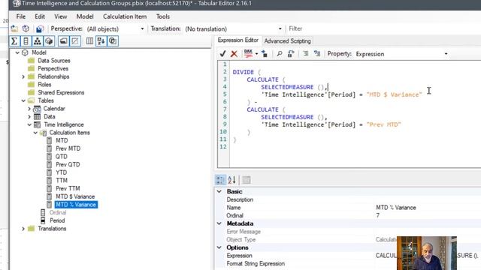Open the Perspective dropdown
Screen dimensions: 481x270
(142, 28)
